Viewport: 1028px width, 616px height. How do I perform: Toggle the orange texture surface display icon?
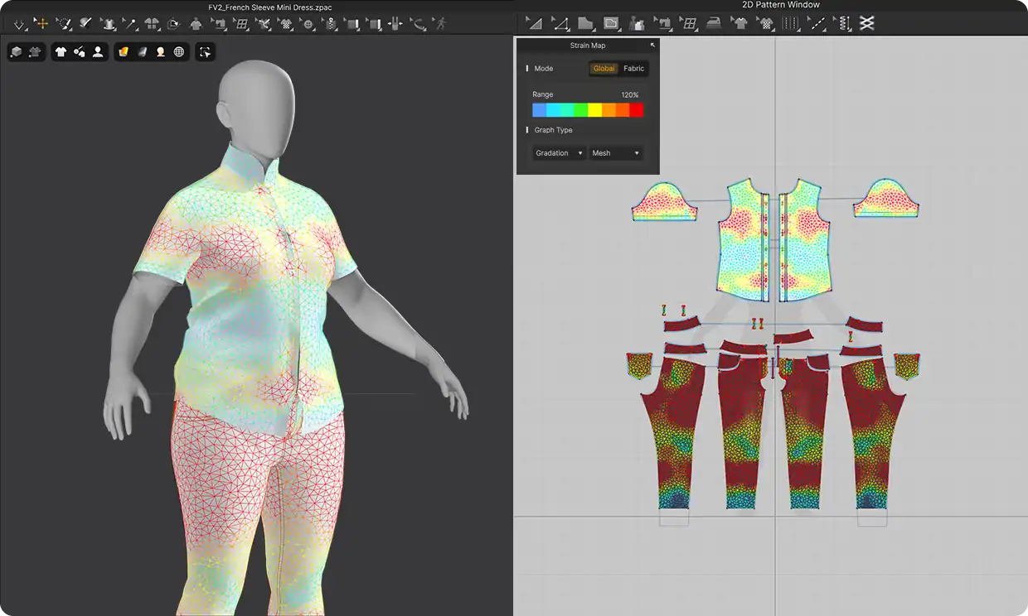click(124, 52)
